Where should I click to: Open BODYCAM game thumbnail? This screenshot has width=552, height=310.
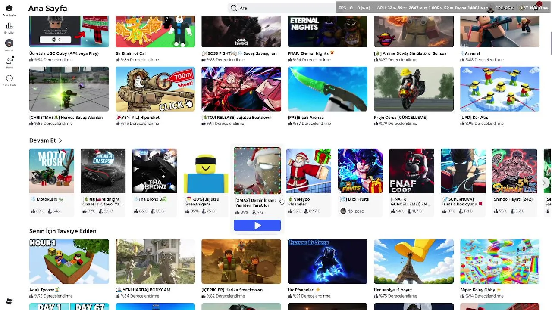pos(155,261)
